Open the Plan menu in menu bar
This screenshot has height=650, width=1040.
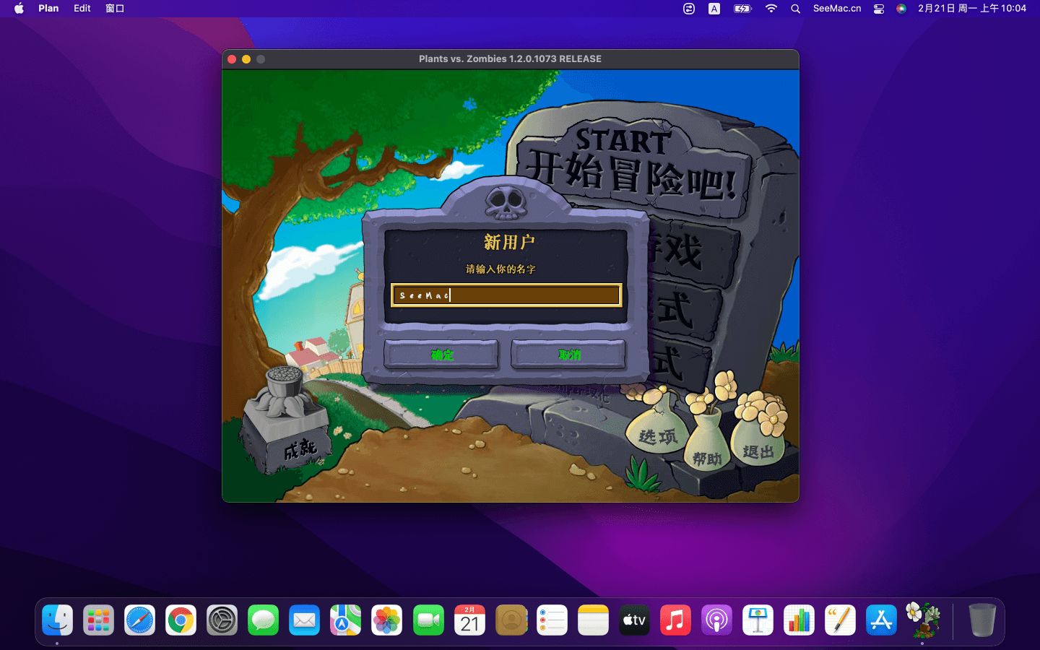click(x=48, y=9)
